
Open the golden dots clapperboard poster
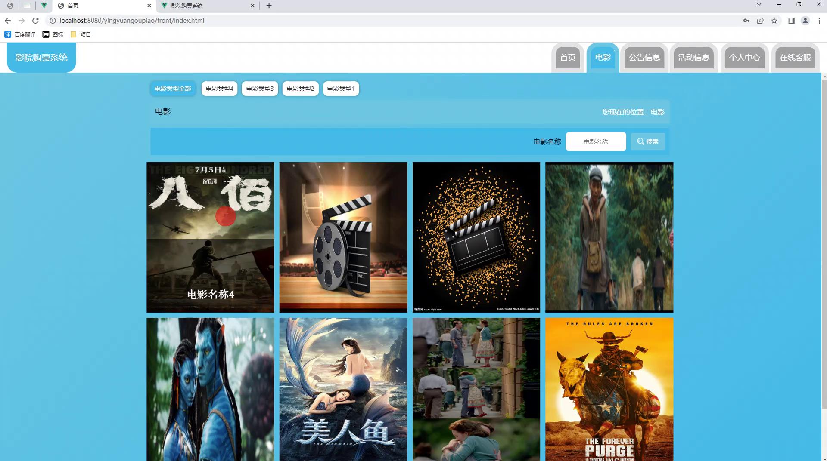(476, 237)
